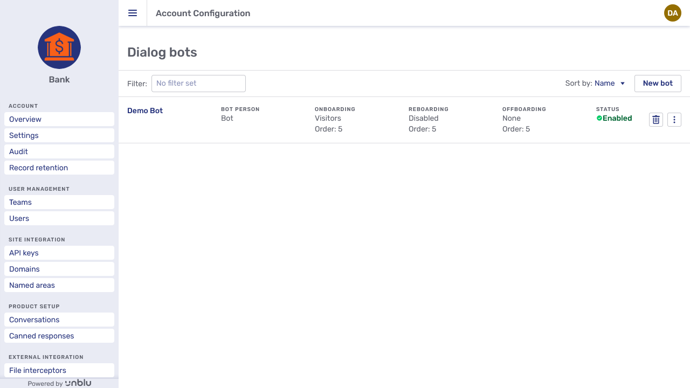The image size is (690, 388).
Task: Open the hamburger navigation menu
Action: click(133, 13)
